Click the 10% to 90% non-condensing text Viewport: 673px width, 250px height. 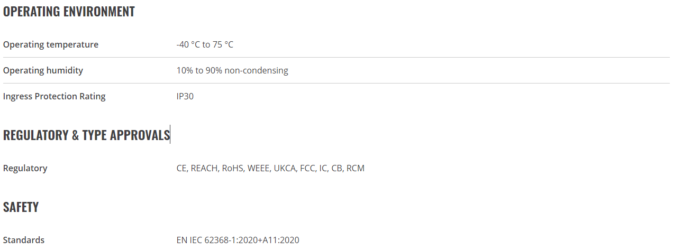point(232,70)
